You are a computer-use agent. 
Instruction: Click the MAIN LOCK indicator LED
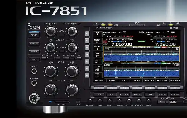[x=110, y=25]
